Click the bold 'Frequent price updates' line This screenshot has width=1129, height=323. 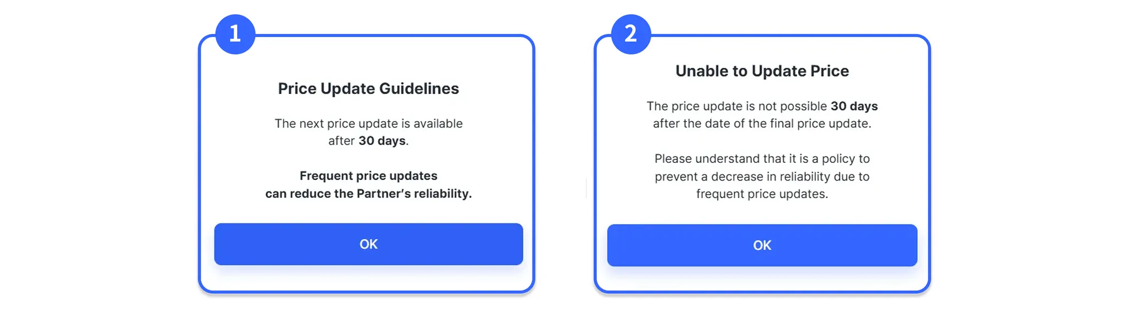click(x=368, y=176)
